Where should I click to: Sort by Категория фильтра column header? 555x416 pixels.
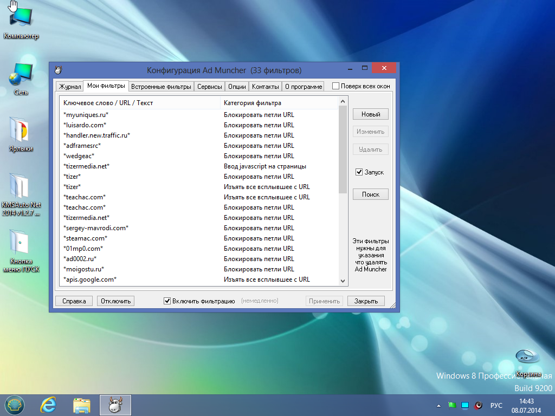click(279, 102)
